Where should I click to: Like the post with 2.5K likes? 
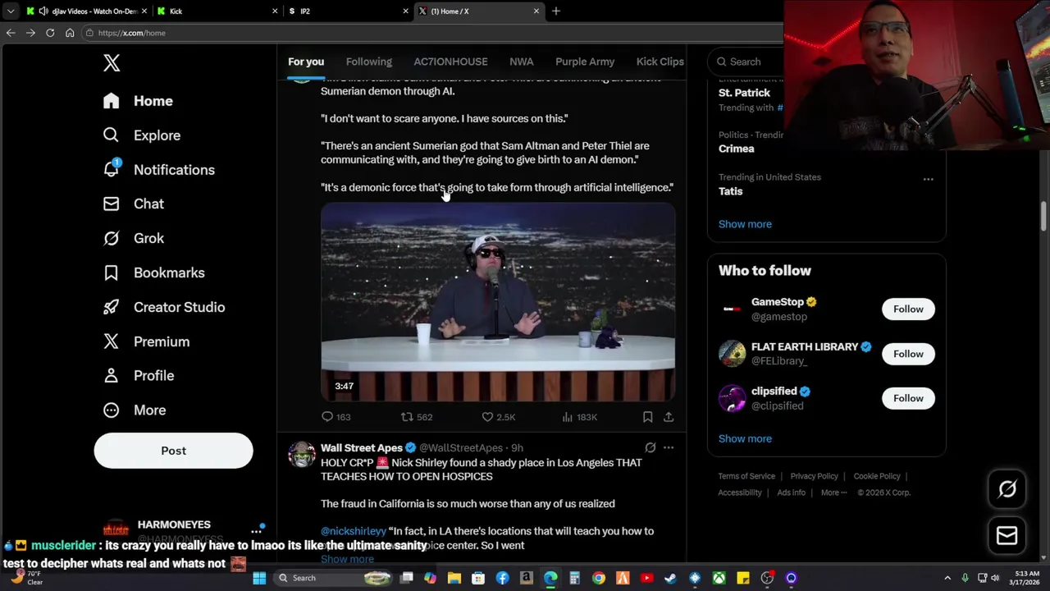click(x=498, y=417)
